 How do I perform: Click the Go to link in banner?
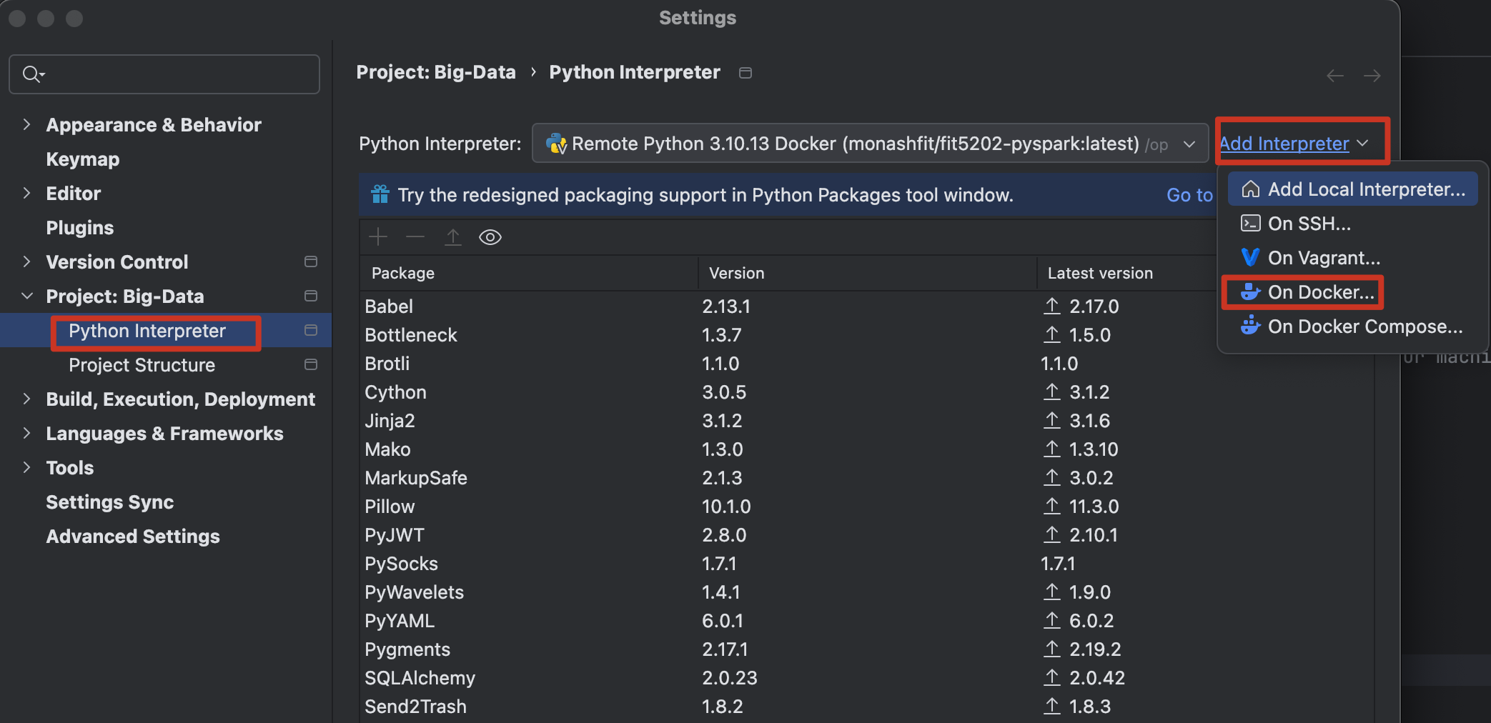pos(1189,194)
